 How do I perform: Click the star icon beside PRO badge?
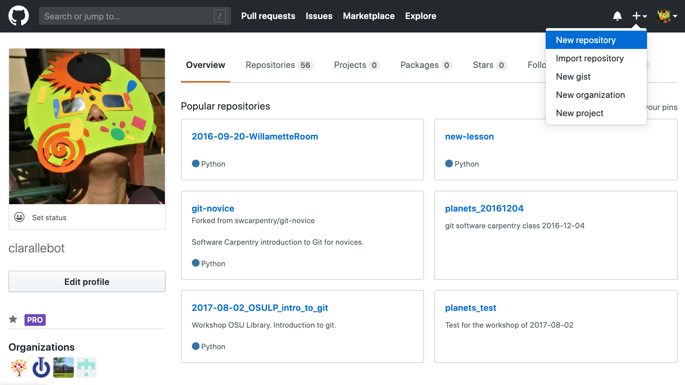tap(13, 320)
